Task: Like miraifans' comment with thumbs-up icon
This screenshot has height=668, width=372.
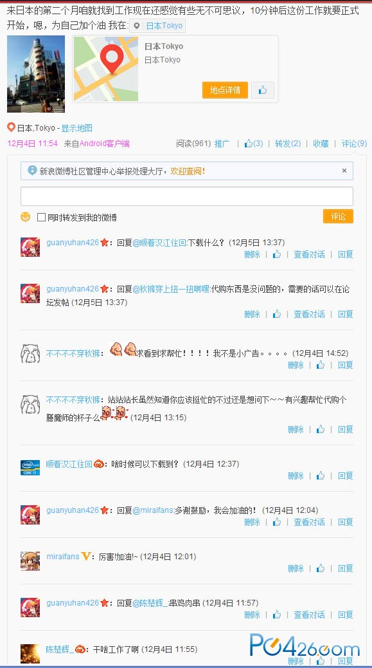Action: click(321, 568)
